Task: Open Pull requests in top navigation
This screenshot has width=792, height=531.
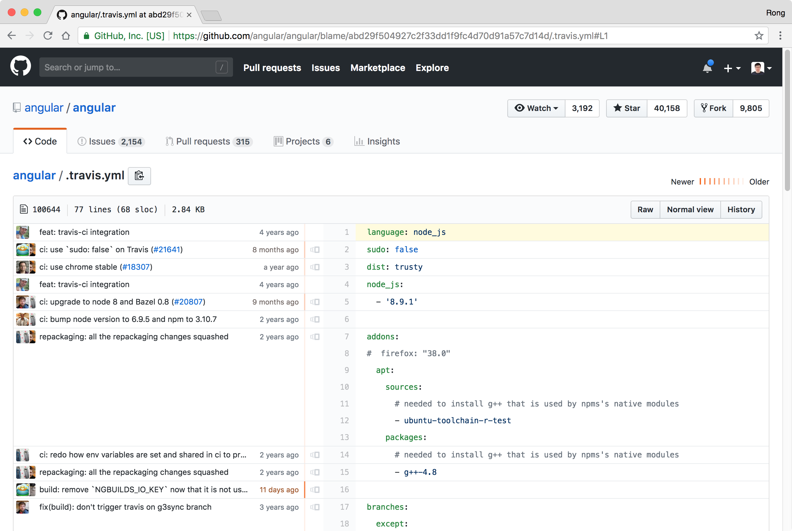Action: tap(272, 68)
